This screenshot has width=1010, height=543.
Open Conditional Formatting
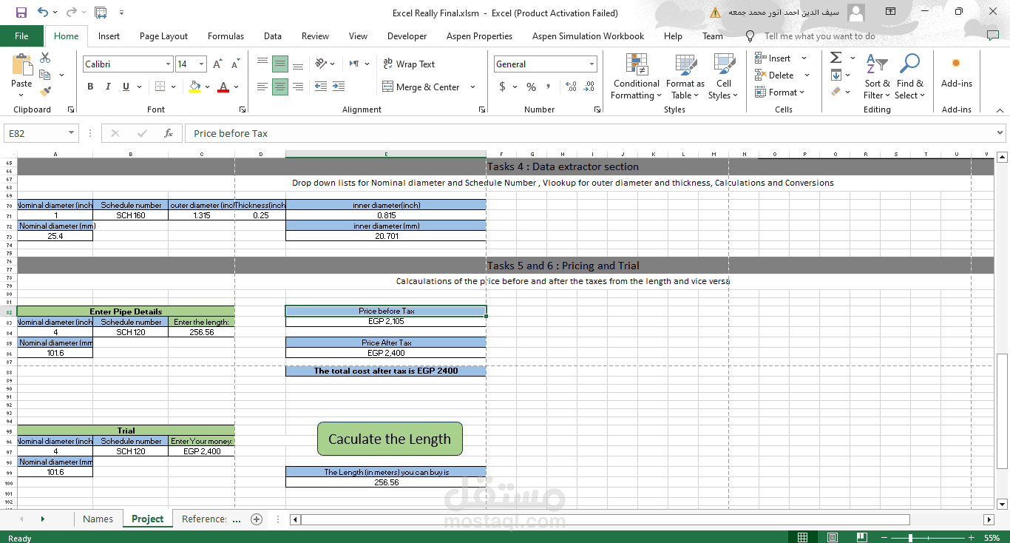tap(636, 76)
